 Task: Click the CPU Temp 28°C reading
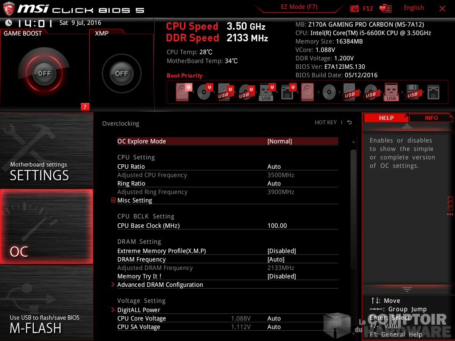click(x=189, y=52)
